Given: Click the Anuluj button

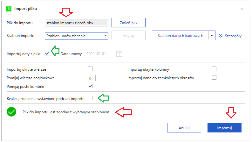Looking at the screenshot, I should [x=184, y=128].
